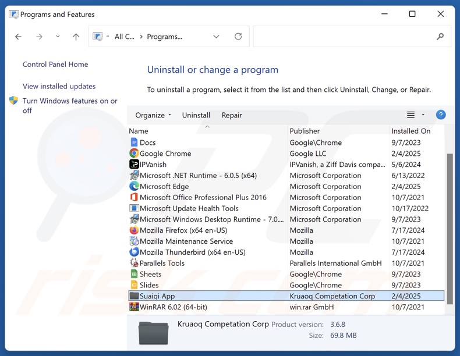Open Control Panel Home link
The width and height of the screenshot is (460, 356).
55,64
